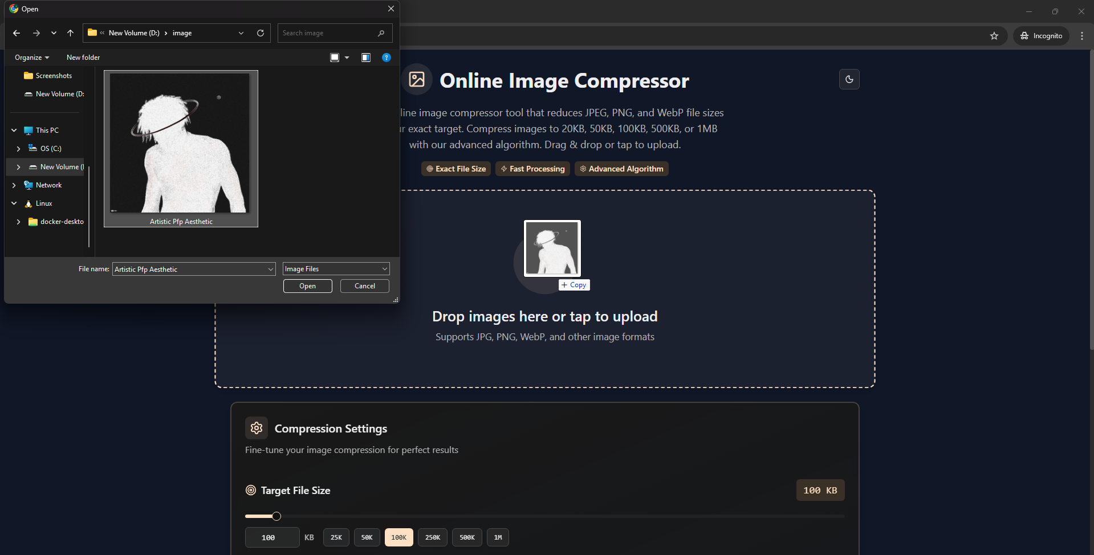Click the Compression Settings gear icon
1094x555 pixels.
[257, 428]
